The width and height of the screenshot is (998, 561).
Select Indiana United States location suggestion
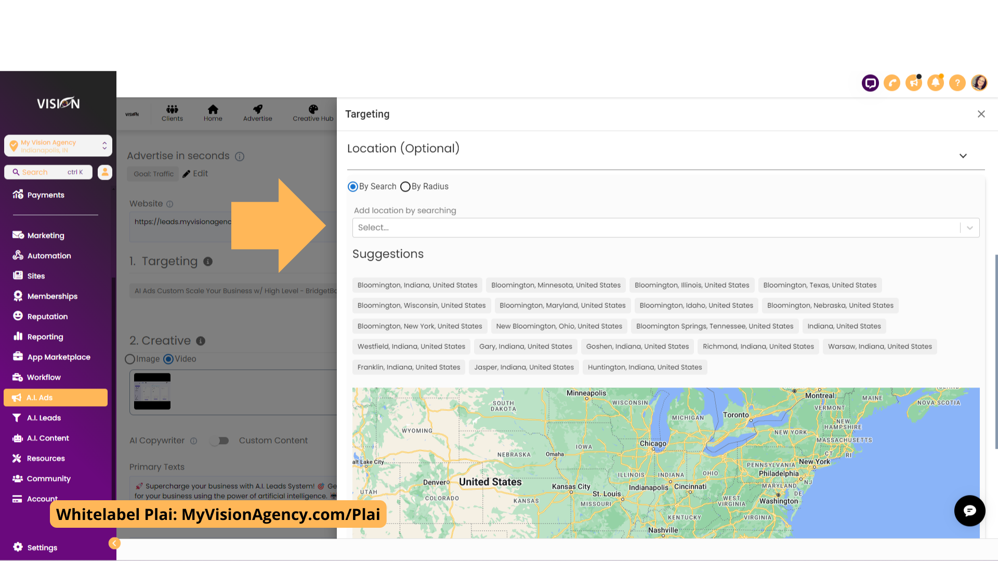click(845, 325)
